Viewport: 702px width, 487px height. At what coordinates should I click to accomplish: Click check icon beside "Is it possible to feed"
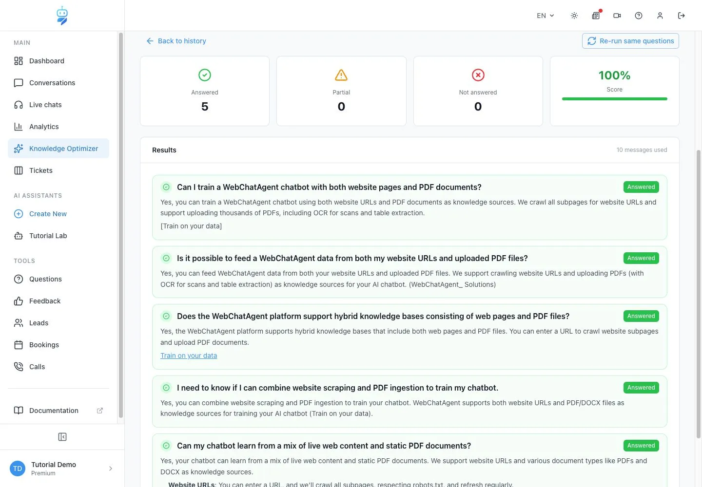pos(166,258)
